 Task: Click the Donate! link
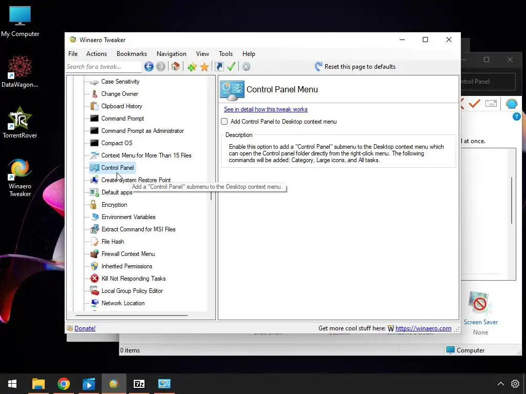(85, 328)
